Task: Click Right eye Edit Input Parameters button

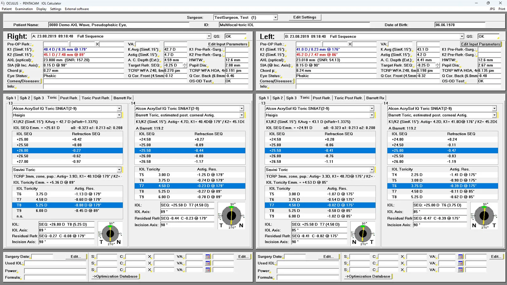Action: coord(228,44)
